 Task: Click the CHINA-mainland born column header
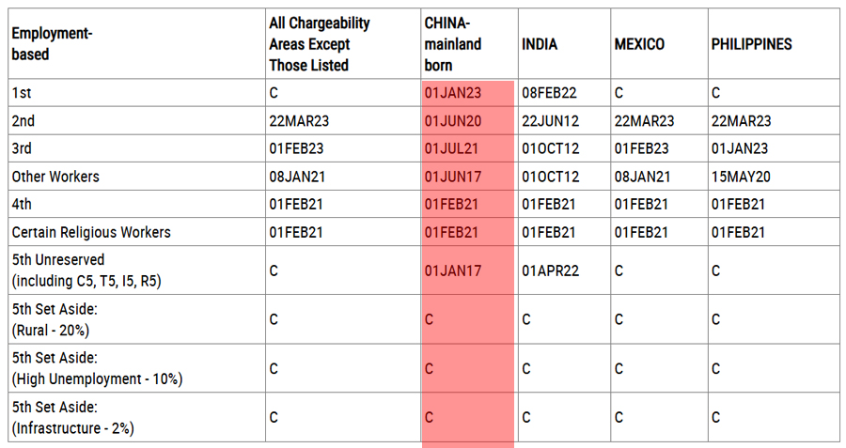tap(452, 44)
